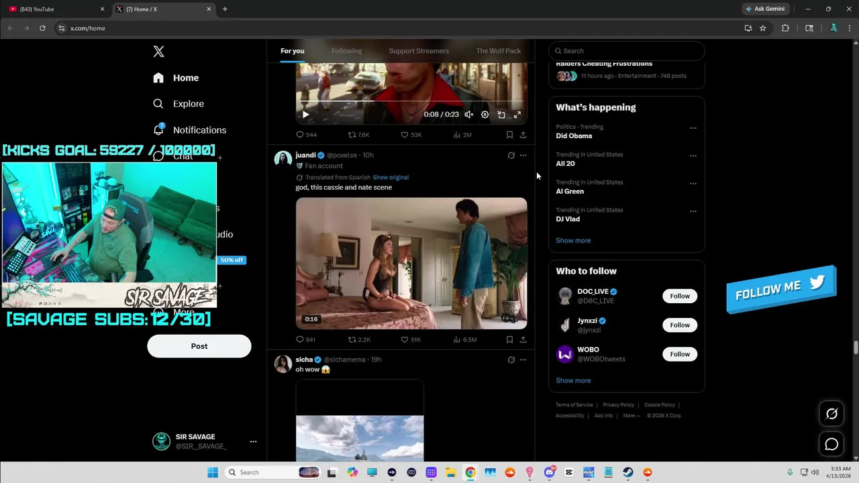Open floating Grok button
The image size is (859, 483).
[x=831, y=414]
